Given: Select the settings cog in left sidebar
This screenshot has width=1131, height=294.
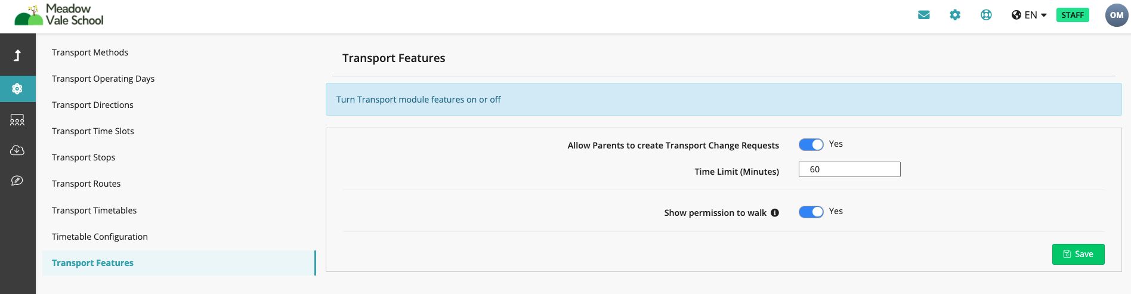Looking at the screenshot, I should coord(17,89).
